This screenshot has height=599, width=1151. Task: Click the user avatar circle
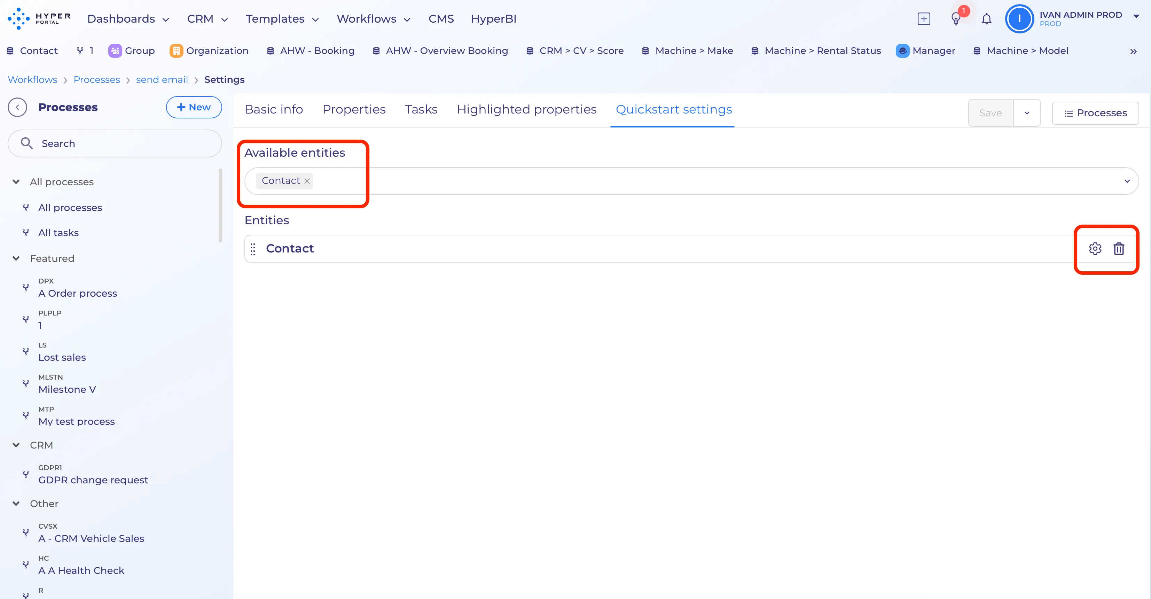1019,19
